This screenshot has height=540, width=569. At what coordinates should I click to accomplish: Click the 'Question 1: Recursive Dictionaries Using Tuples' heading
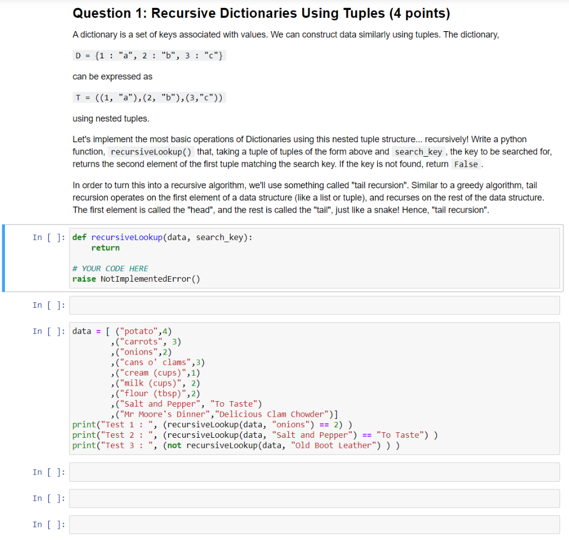pos(261,13)
